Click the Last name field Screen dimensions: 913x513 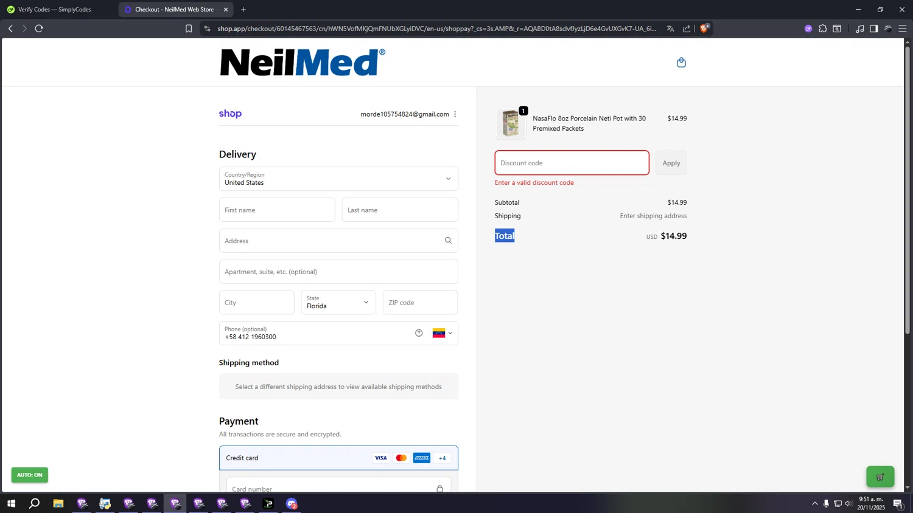point(400,210)
